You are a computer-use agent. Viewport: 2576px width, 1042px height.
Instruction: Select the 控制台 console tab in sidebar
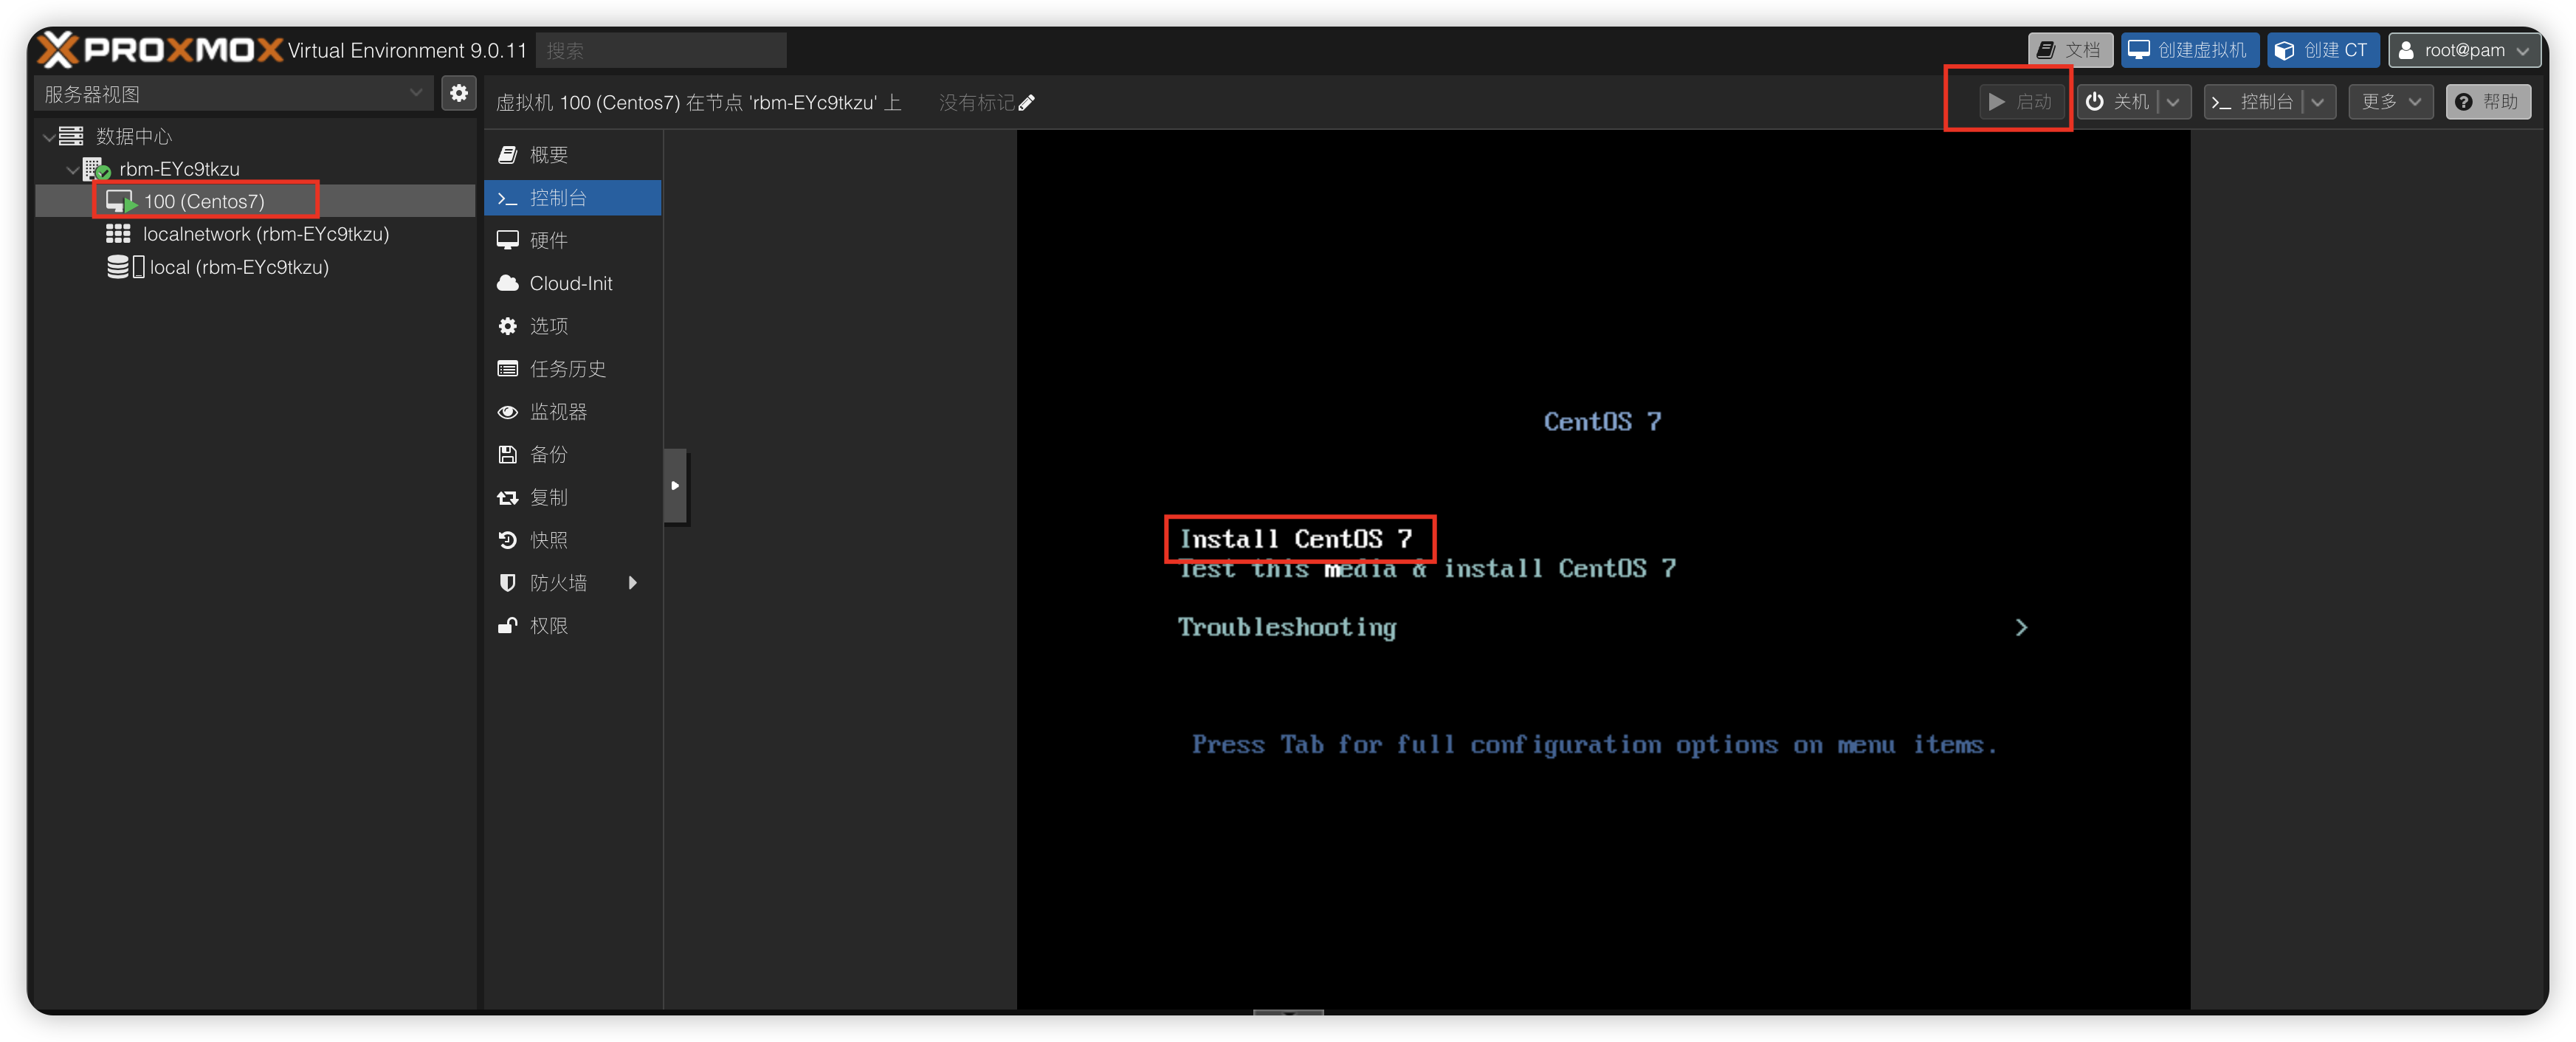pyautogui.click(x=558, y=198)
